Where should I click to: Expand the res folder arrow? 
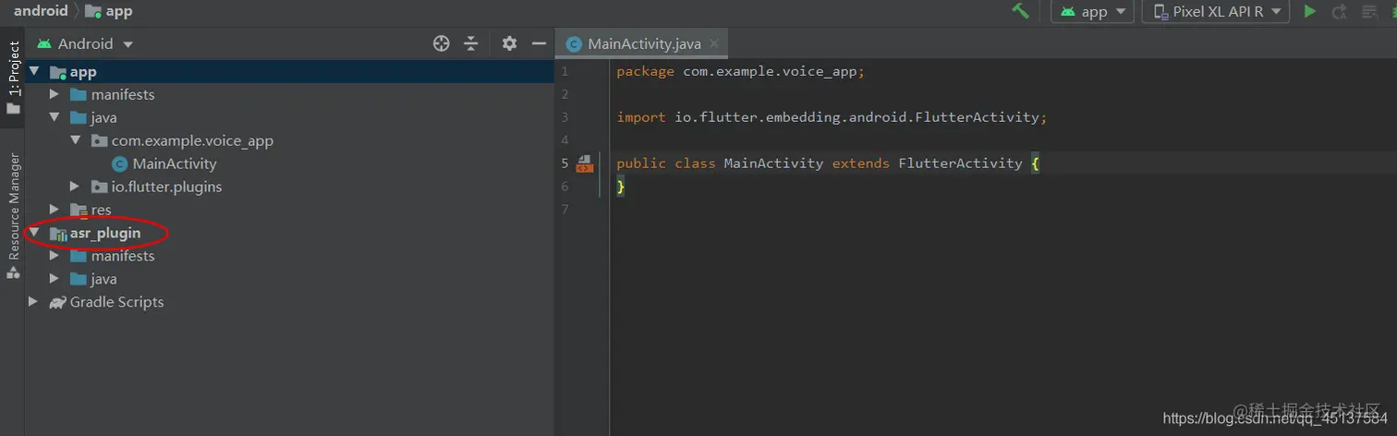(55, 210)
